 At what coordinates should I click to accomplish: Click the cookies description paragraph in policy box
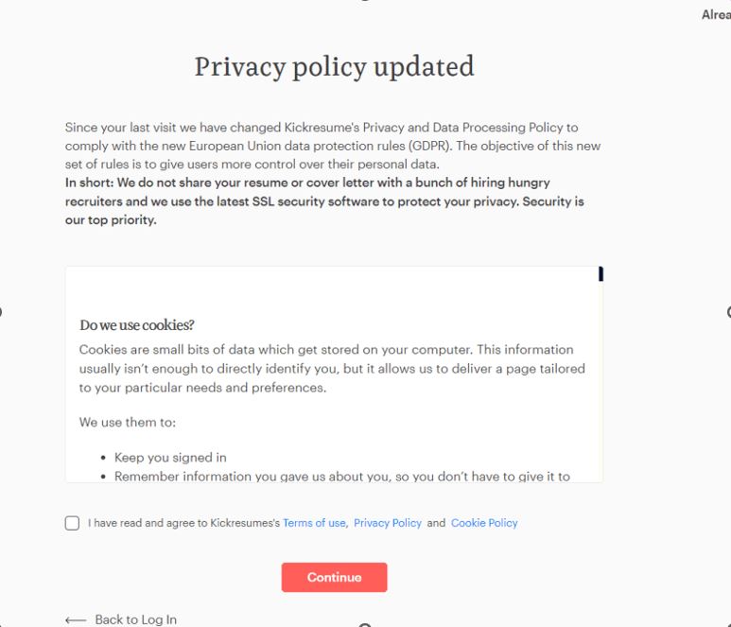(332, 369)
